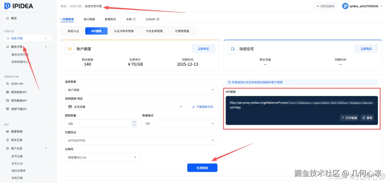The image size is (387, 183).
Task: Open 文档 external link tab
Action: (x=130, y=19)
